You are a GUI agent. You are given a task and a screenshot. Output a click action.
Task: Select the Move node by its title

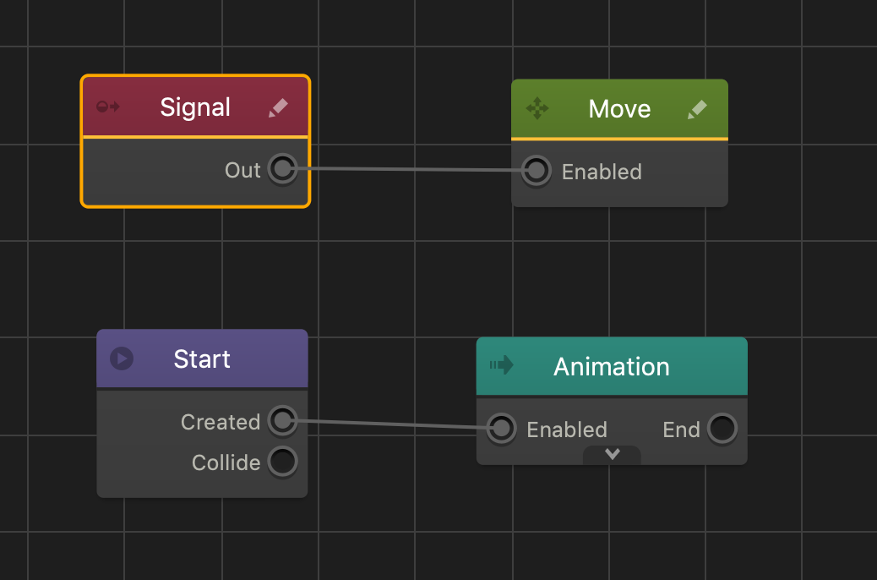pos(619,109)
